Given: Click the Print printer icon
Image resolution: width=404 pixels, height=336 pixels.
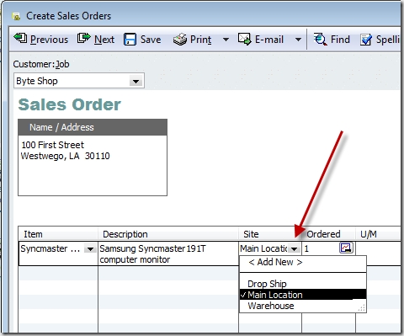Looking at the screenshot, I should 180,39.
